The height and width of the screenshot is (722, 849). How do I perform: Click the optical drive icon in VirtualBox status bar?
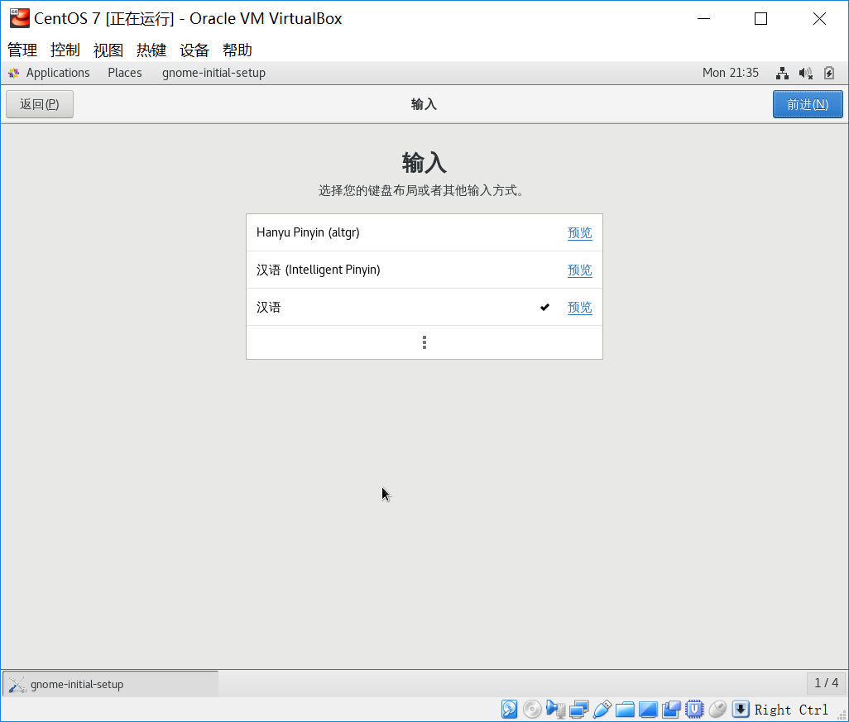tap(532, 709)
